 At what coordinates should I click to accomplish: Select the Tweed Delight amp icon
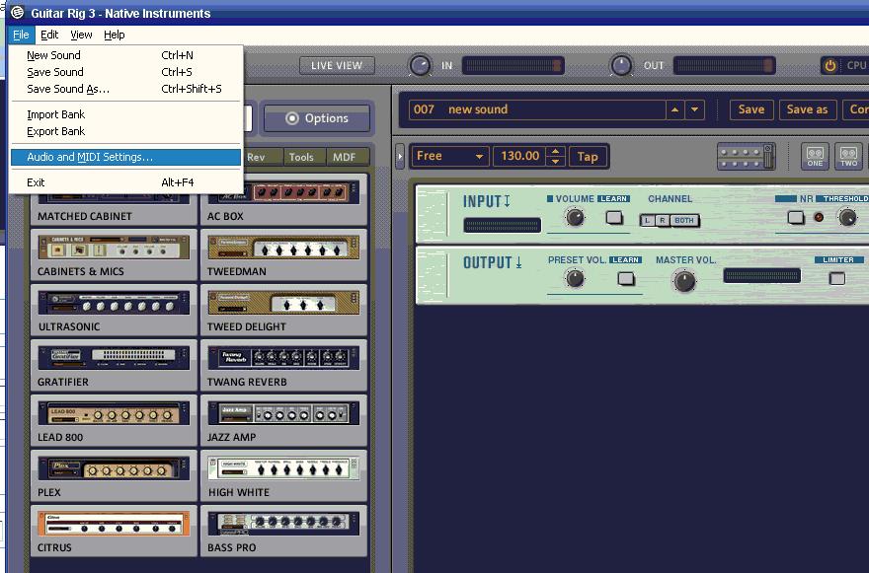point(283,302)
